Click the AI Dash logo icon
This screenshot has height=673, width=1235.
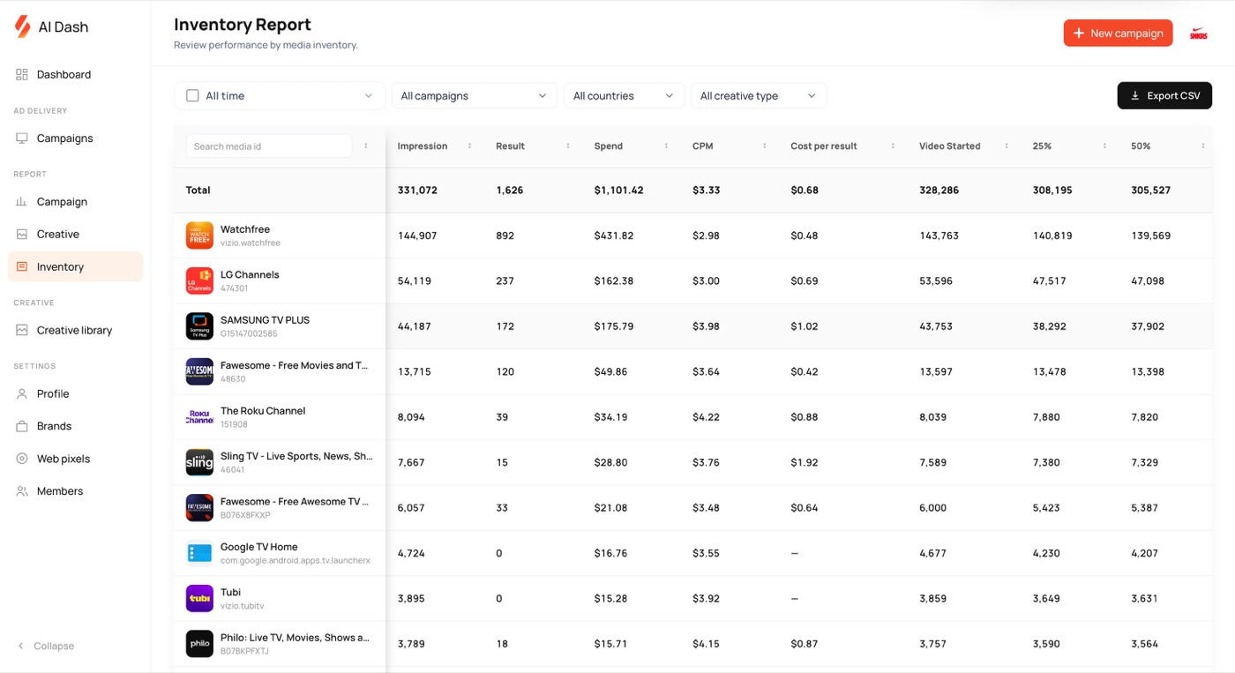pos(23,26)
